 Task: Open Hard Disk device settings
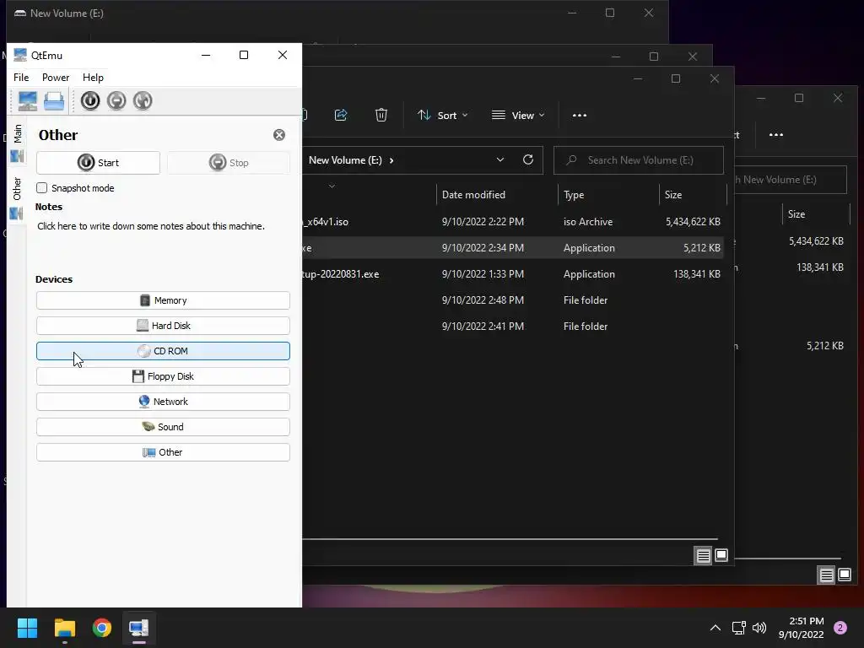pos(163,326)
